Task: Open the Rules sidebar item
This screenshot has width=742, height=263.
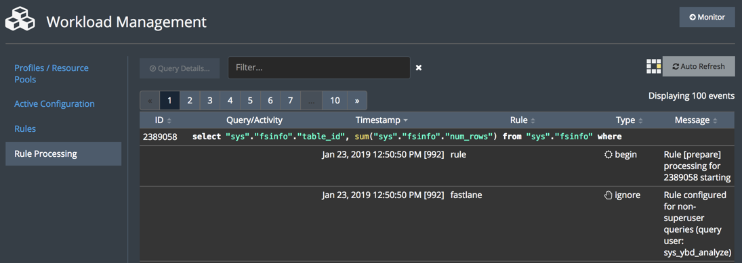Action: tap(25, 128)
